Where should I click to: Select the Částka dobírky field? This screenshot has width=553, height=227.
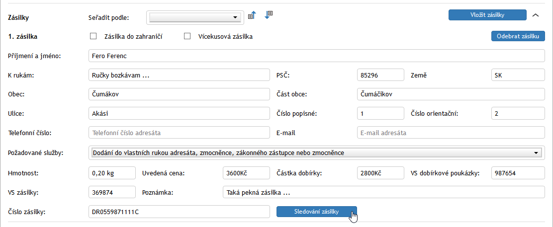[x=380, y=173]
